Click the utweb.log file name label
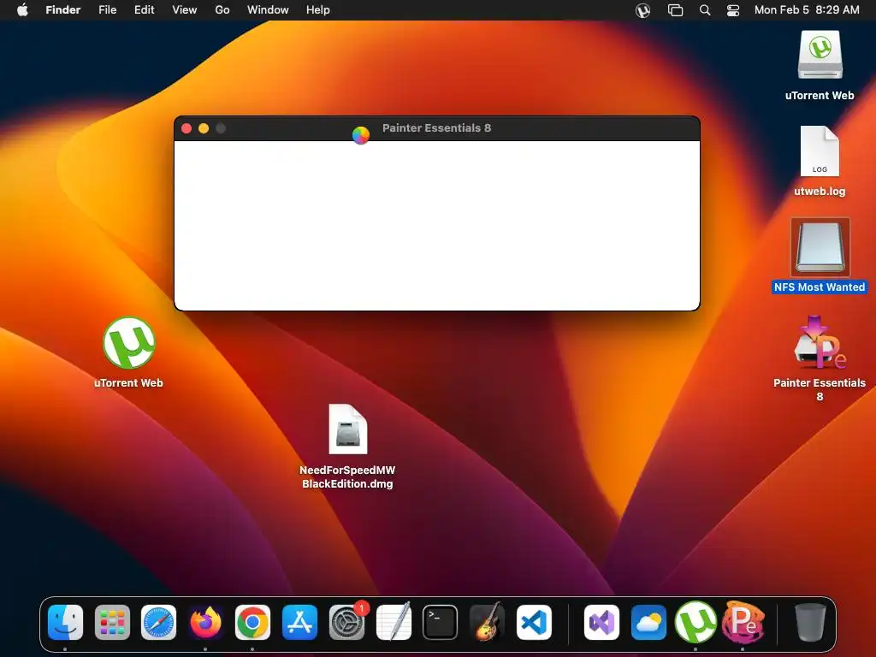The height and width of the screenshot is (657, 876). tap(820, 191)
